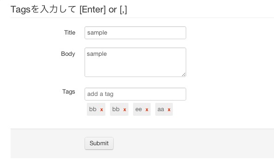Click the '[Enter]' word in the heading
This screenshot has height=166, width=274.
(92, 9)
